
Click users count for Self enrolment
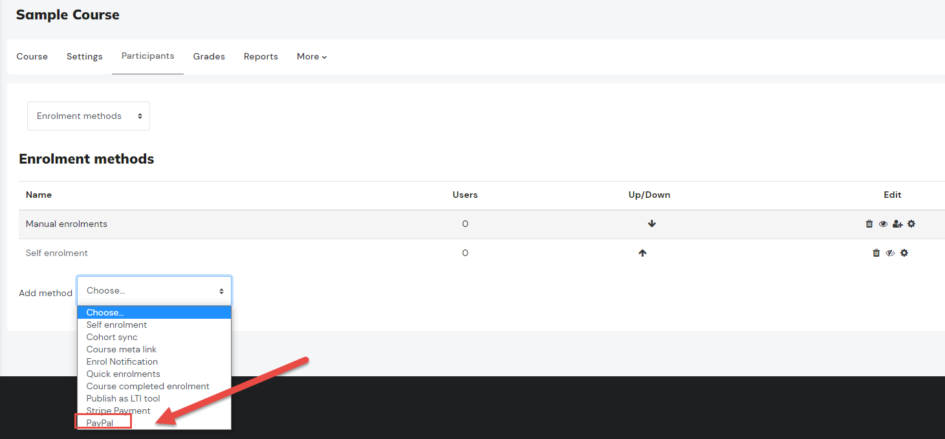click(x=465, y=253)
